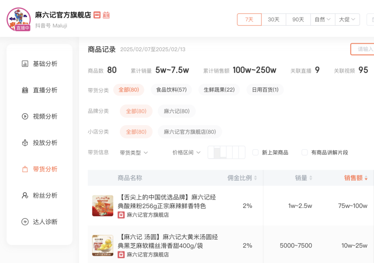
Task: Filter by 食品饮料(57) category
Action: tap(171, 90)
